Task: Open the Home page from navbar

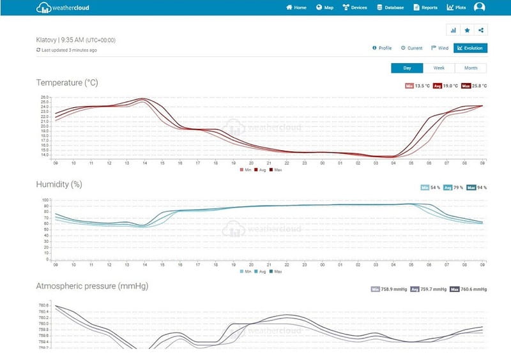Action: coord(296,8)
